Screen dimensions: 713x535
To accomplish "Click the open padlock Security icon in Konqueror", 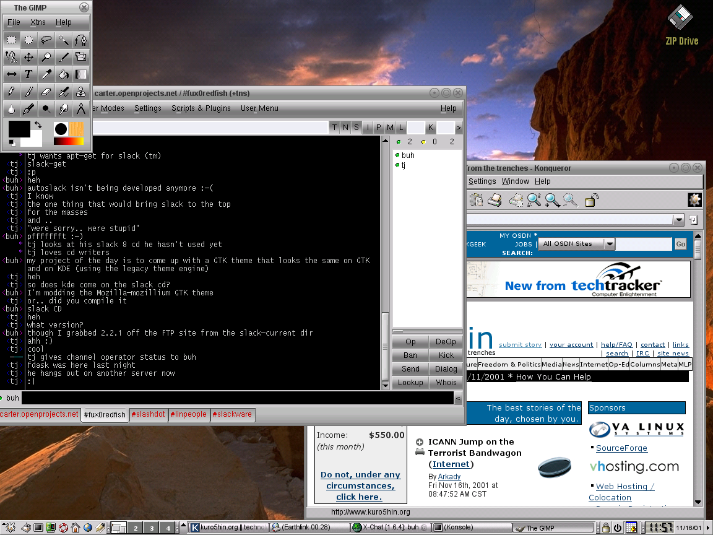I will (x=591, y=200).
